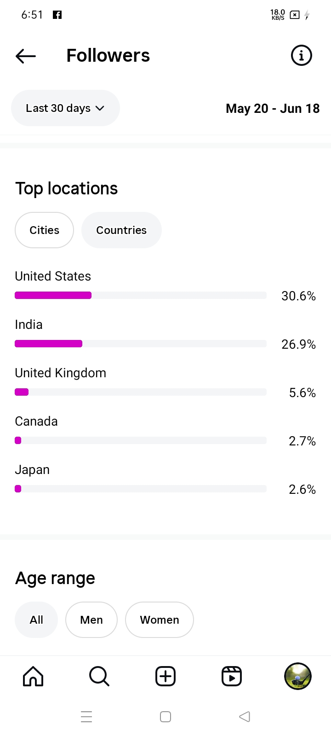Click the chevron beside Last 30 days

(100, 108)
